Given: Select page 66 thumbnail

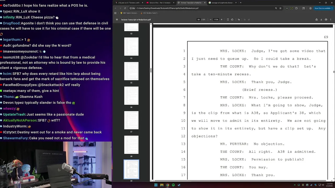Looking at the screenshot, I should (x=131, y=96).
